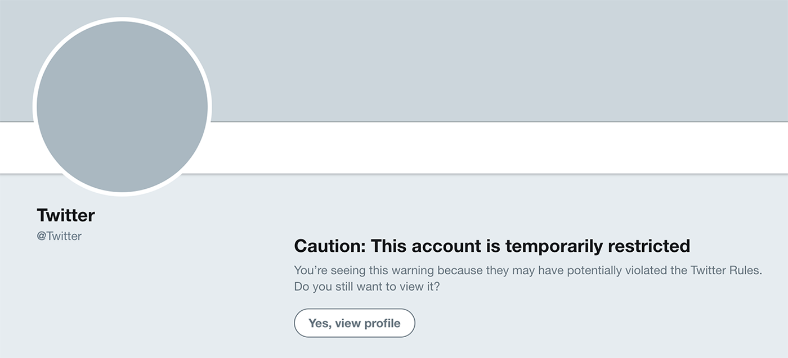Click the word "profile" inside the outlined button
The height and width of the screenshot is (358, 788).
(x=382, y=323)
